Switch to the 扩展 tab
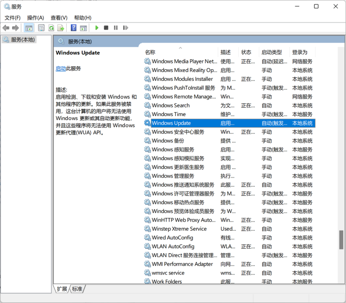This screenshot has width=346, height=303. [62, 289]
